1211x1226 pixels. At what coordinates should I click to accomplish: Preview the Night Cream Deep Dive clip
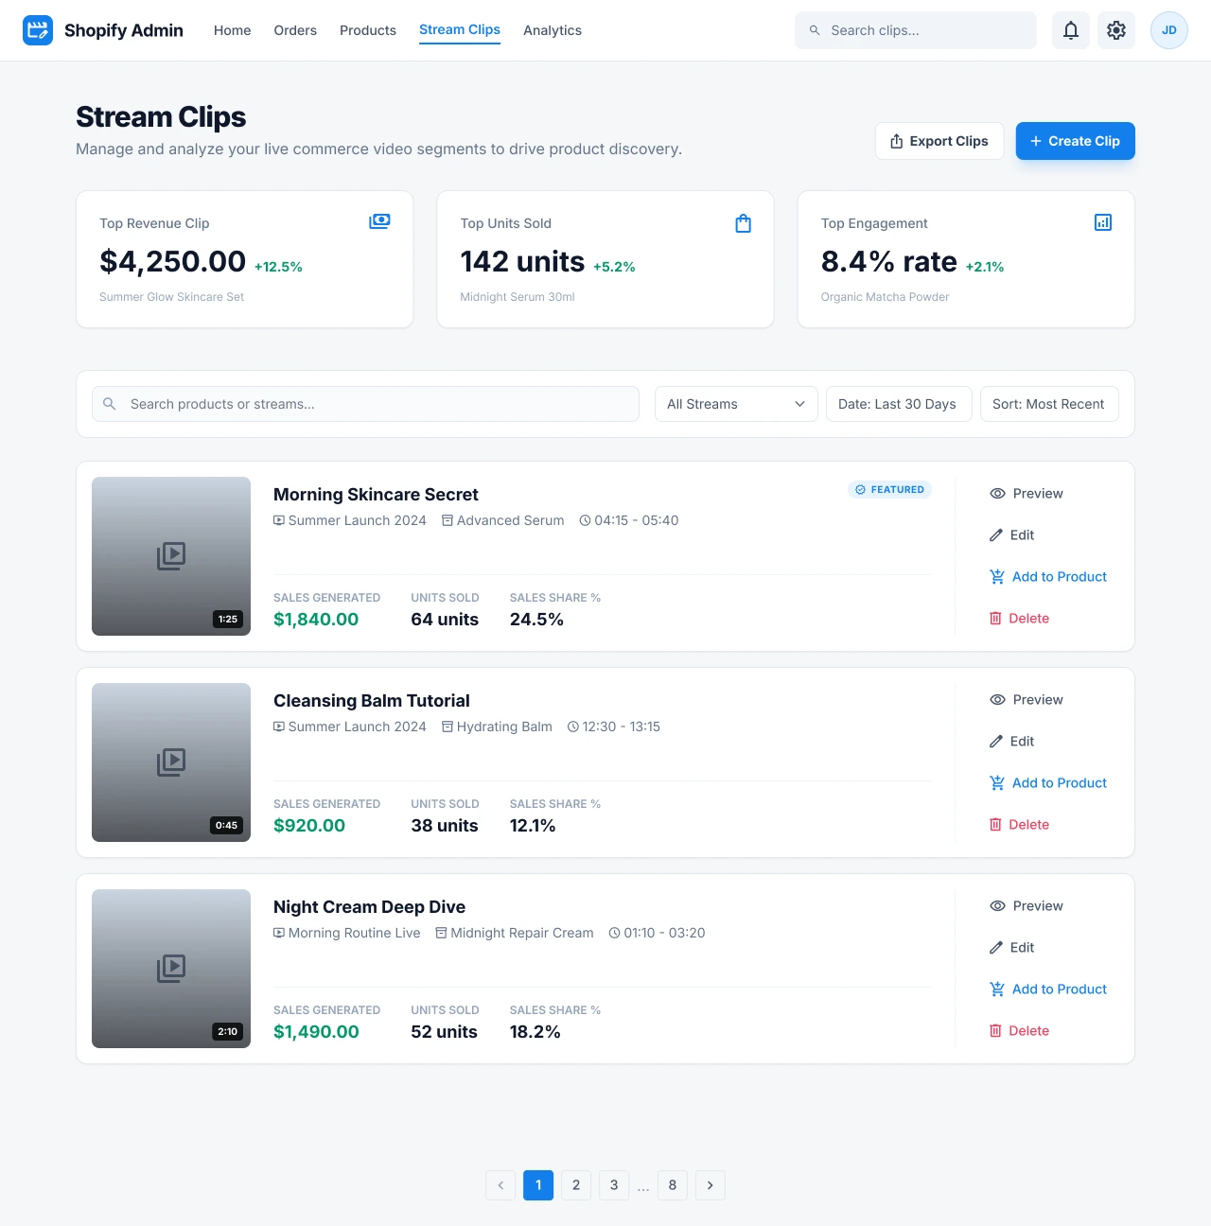(x=1027, y=906)
